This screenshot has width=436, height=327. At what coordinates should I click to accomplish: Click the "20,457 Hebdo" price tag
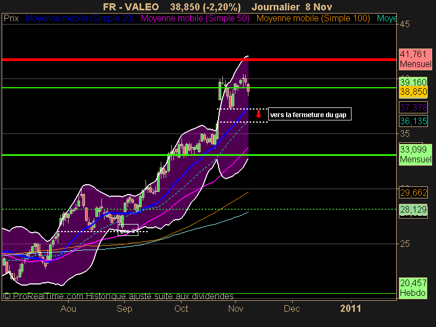[x=413, y=288]
